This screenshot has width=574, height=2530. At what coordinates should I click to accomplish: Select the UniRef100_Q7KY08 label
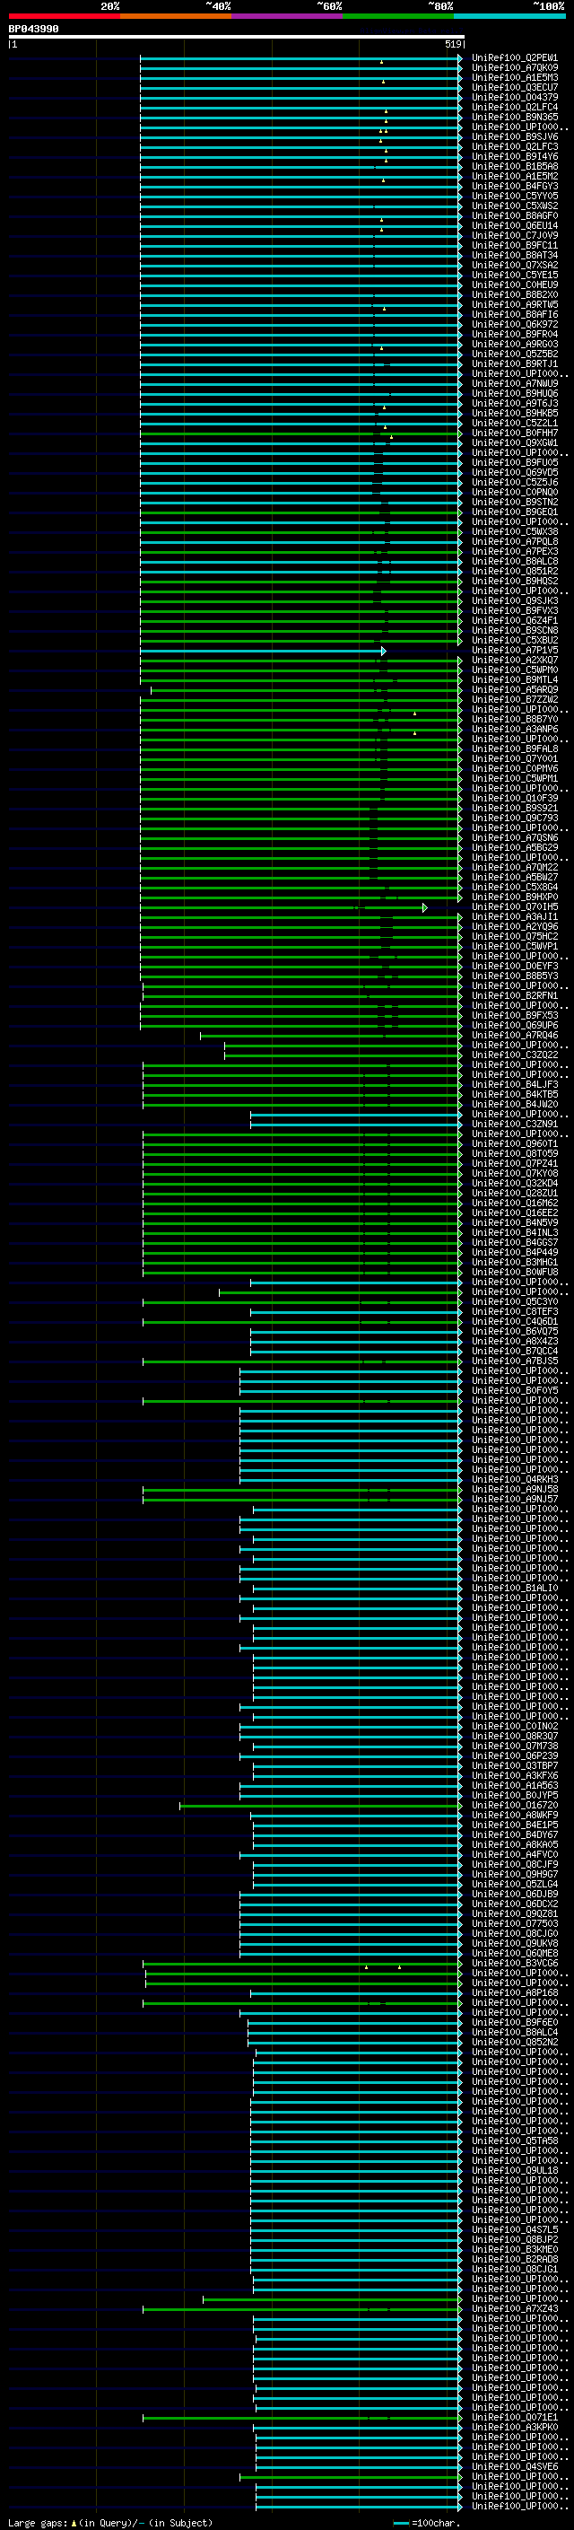(515, 1174)
